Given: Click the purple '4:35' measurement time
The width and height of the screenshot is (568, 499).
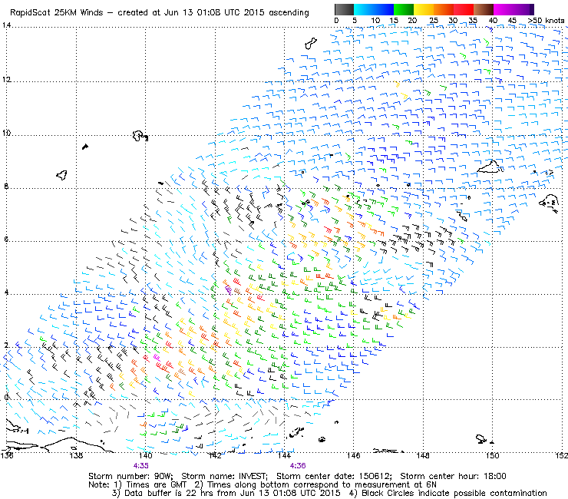Looking at the screenshot, I should click(141, 466).
